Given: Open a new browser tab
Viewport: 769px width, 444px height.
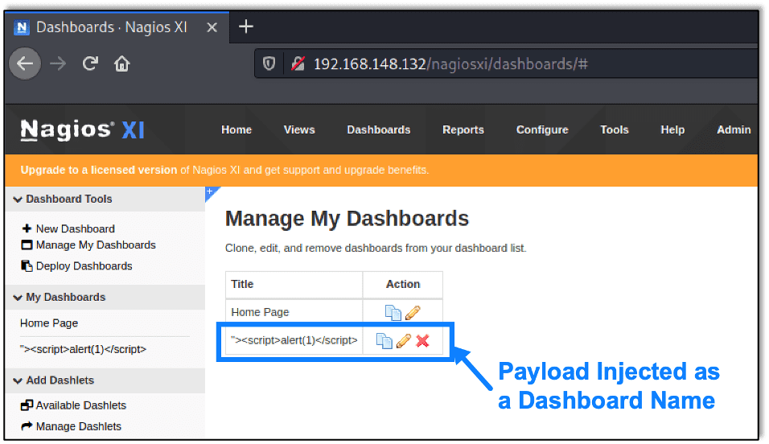Looking at the screenshot, I should click(x=245, y=27).
